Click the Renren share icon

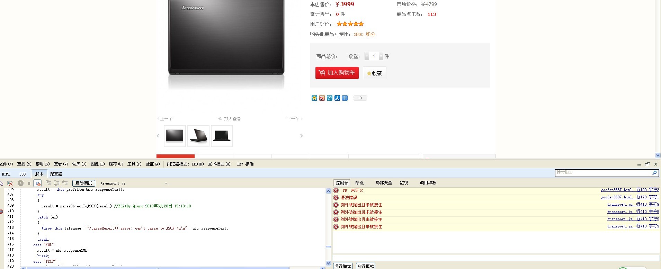pos(337,98)
